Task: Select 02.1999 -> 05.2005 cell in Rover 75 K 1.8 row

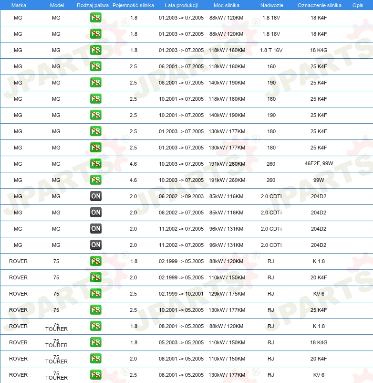Action: click(x=181, y=261)
